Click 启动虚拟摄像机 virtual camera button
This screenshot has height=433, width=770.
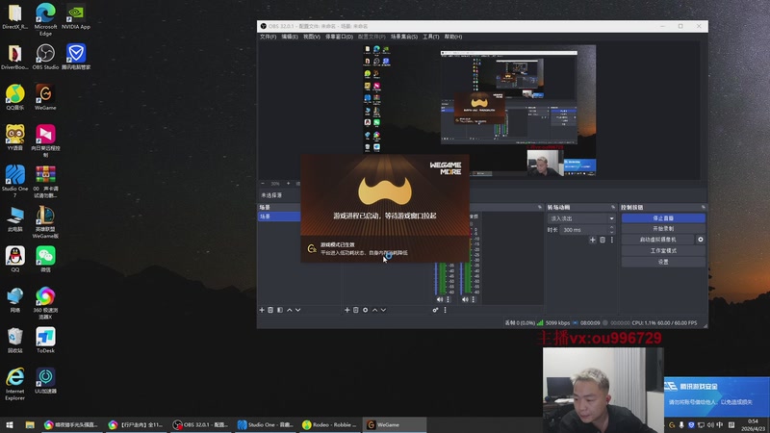tap(658, 240)
